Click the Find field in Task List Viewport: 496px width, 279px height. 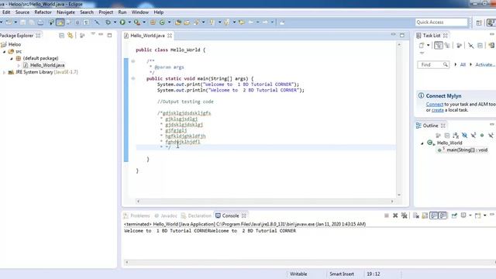tap(433, 64)
